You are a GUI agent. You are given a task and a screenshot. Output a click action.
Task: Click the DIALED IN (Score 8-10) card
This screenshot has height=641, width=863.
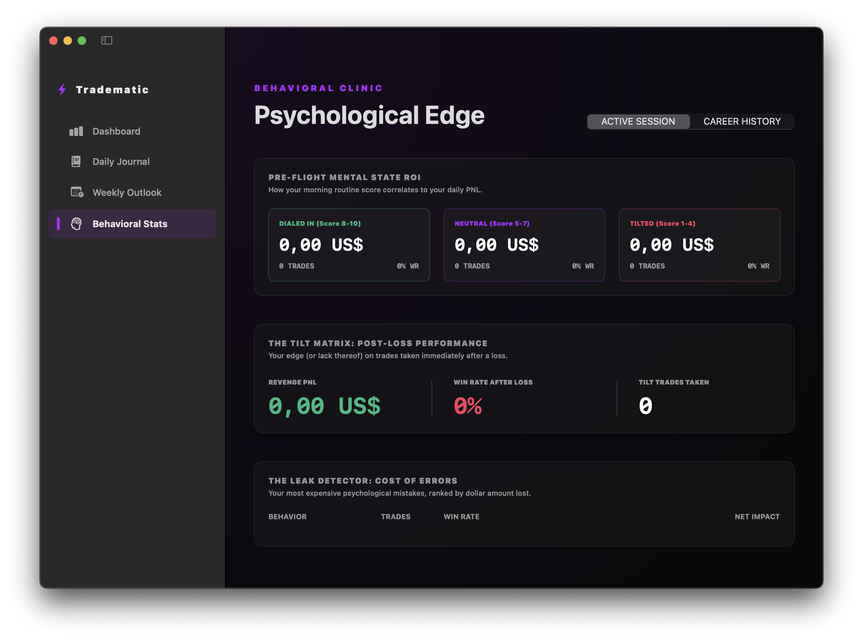pyautogui.click(x=349, y=245)
